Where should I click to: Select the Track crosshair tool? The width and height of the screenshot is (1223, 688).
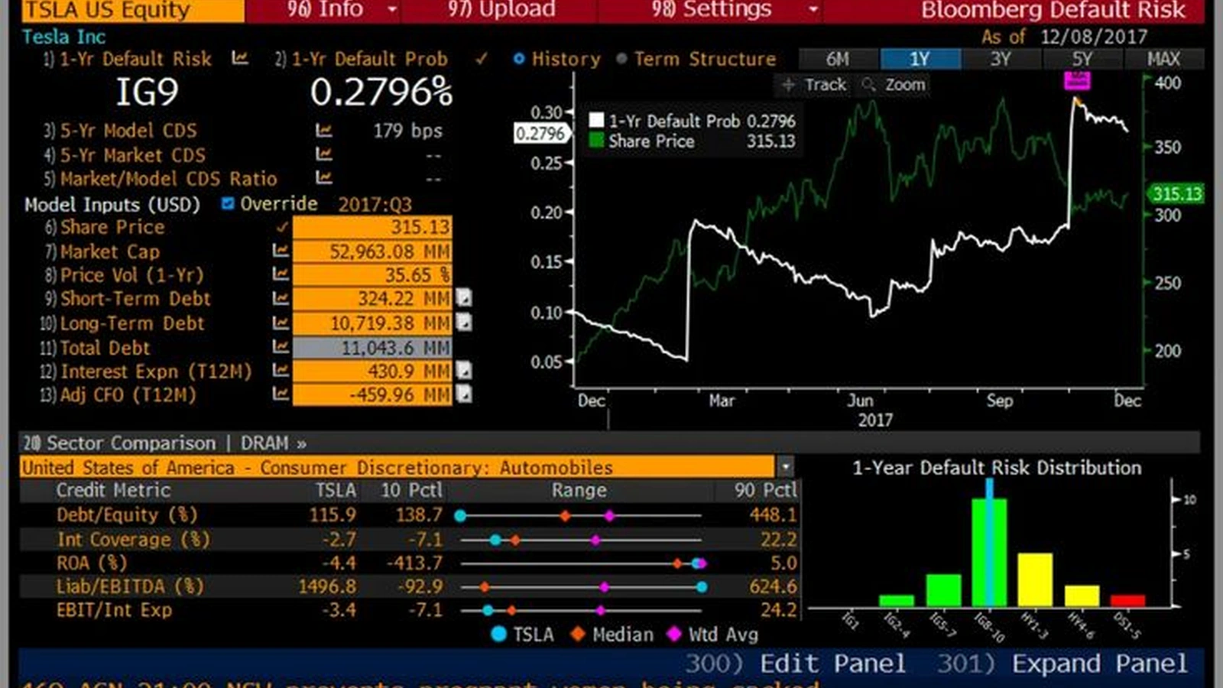[815, 85]
